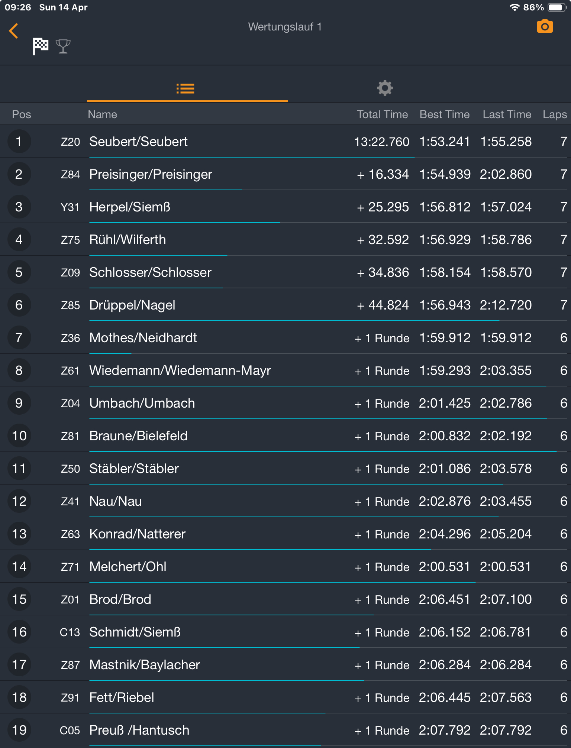Image resolution: width=571 pixels, height=748 pixels.
Task: Tap the battery indicator in status bar
Action: pos(556,7)
